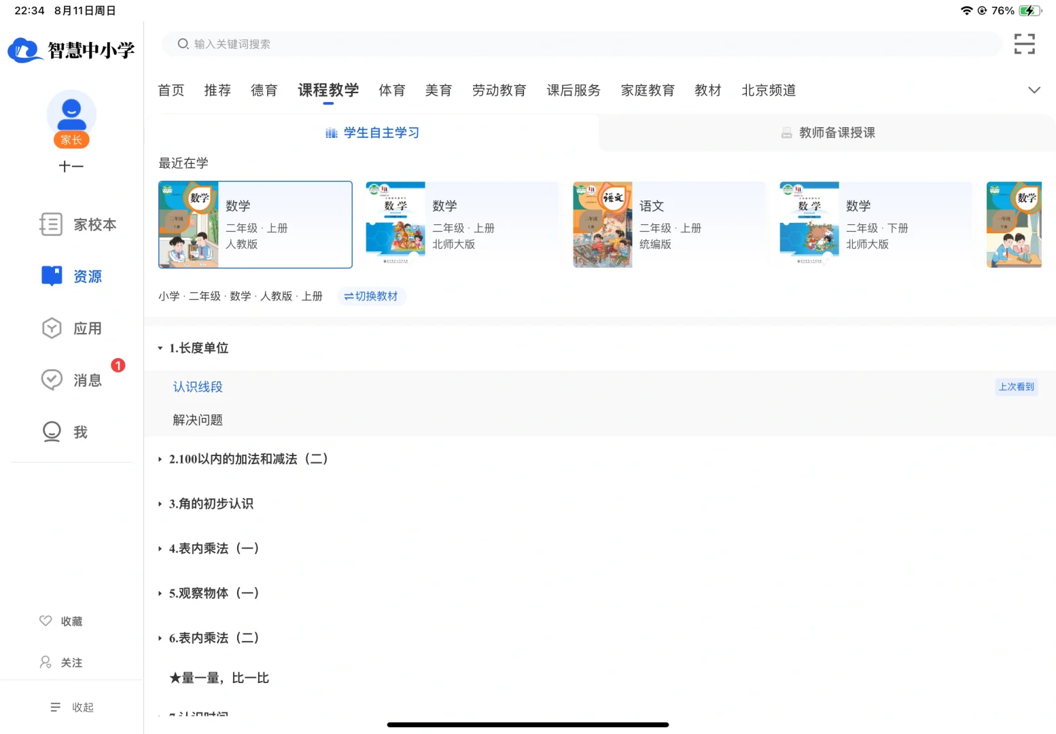Open the 关注 following list
This screenshot has width=1056, height=734.
tap(71, 662)
